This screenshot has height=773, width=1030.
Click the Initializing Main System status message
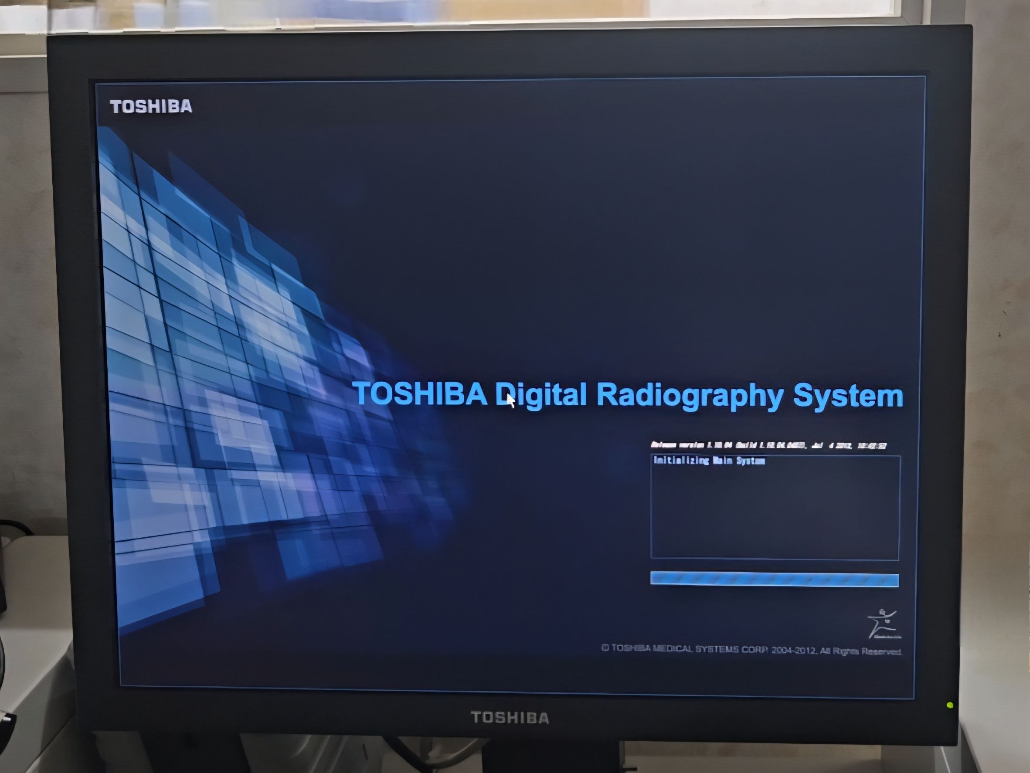[x=709, y=461]
